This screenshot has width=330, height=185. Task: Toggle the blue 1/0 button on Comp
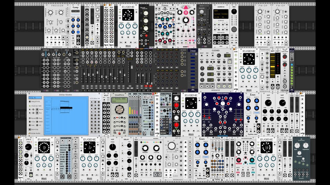(78, 32)
